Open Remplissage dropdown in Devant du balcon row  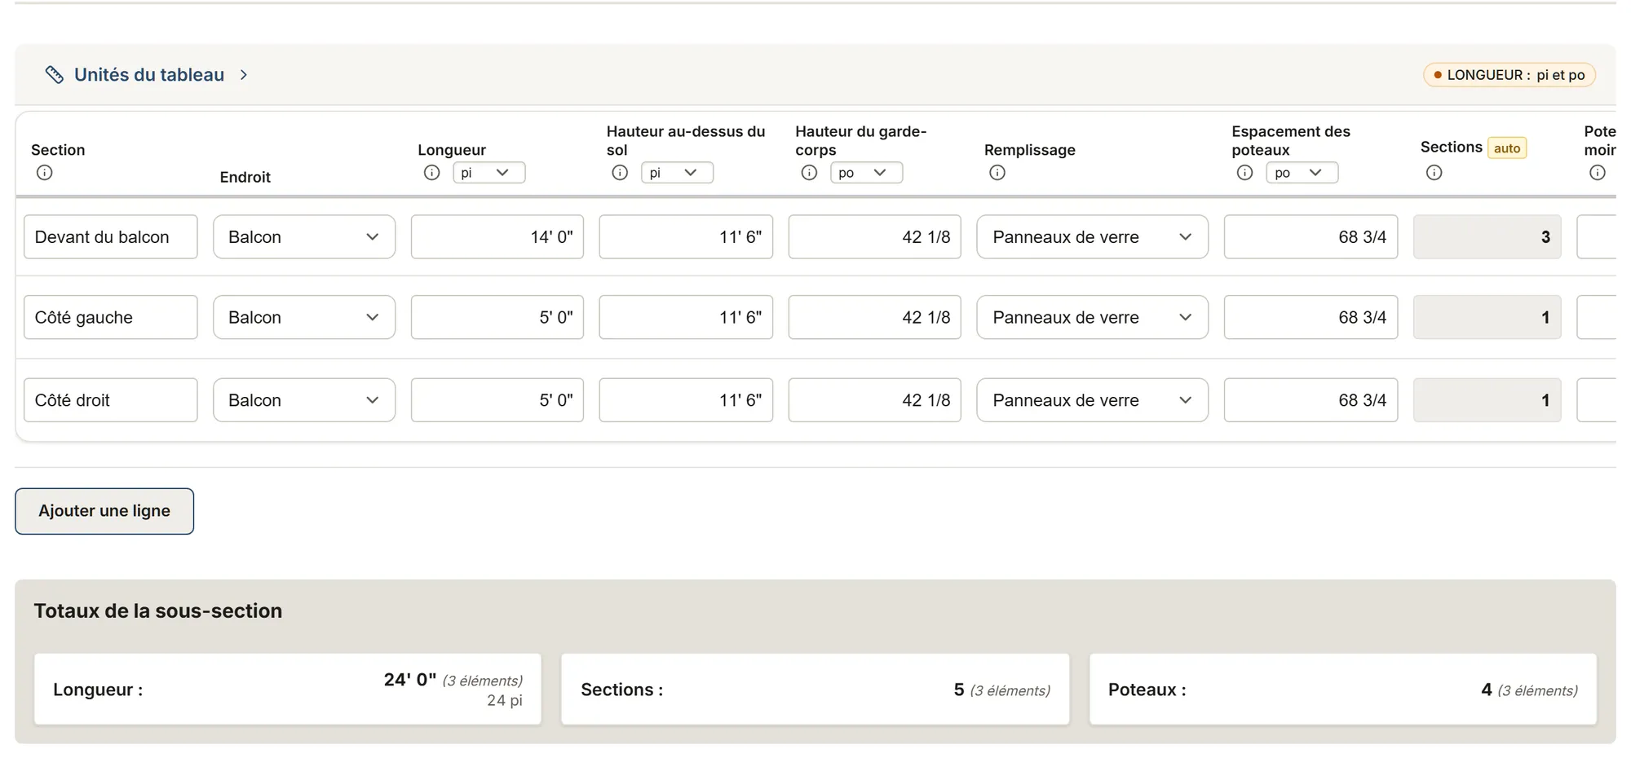[x=1093, y=237]
